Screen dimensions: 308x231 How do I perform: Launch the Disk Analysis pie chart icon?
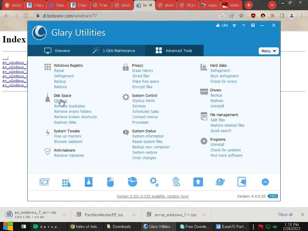132,182
